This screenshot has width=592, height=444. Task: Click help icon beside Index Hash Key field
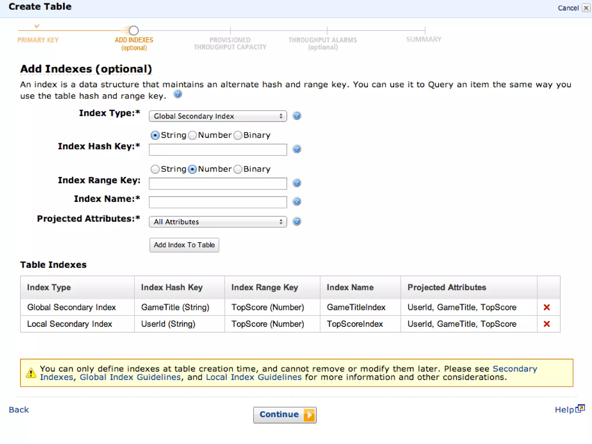[x=297, y=149]
